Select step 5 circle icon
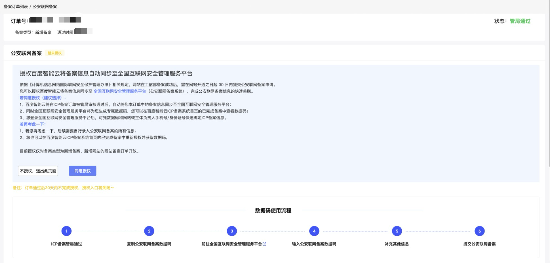 tap(397, 231)
